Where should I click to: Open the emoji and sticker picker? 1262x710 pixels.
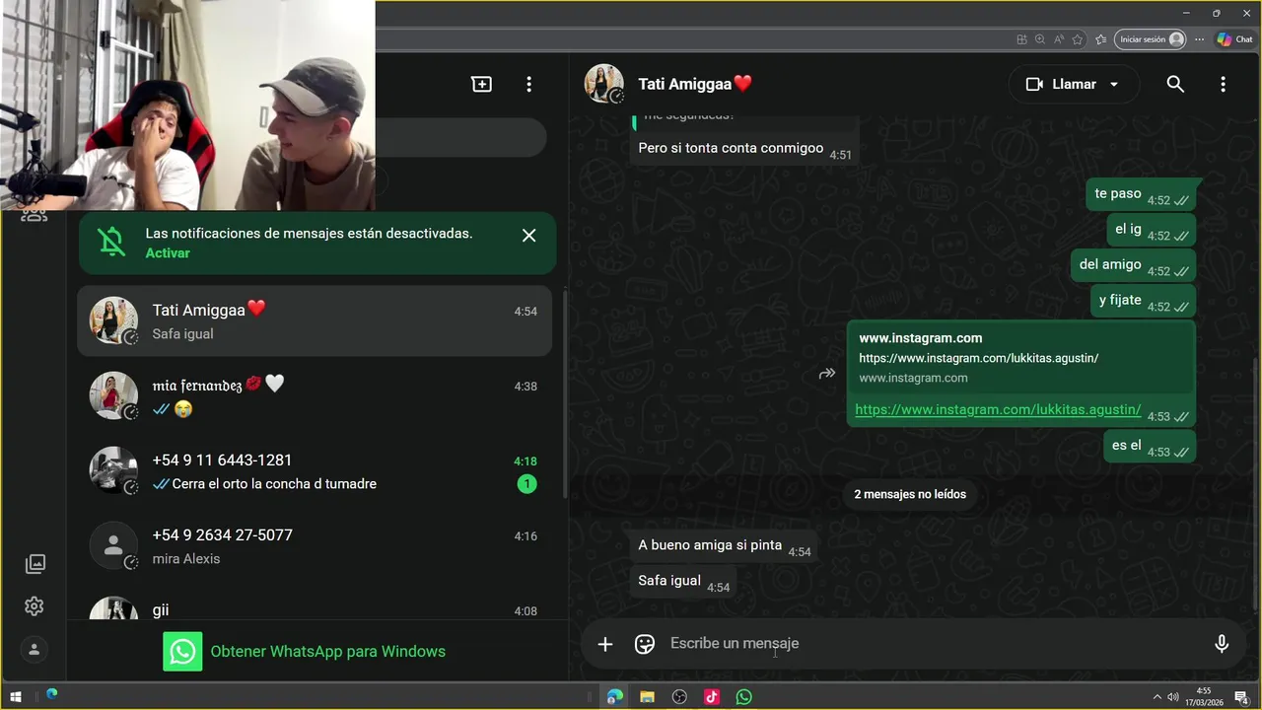point(645,644)
